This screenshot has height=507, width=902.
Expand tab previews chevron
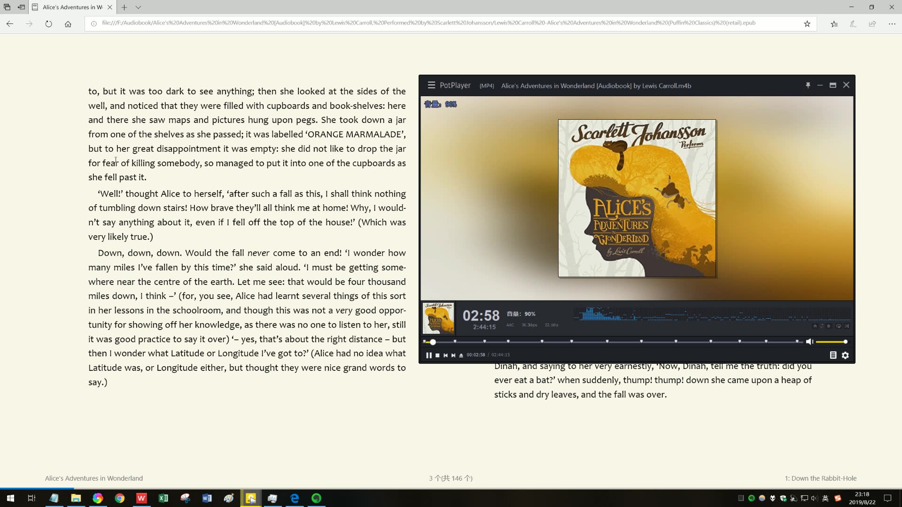pos(138,7)
